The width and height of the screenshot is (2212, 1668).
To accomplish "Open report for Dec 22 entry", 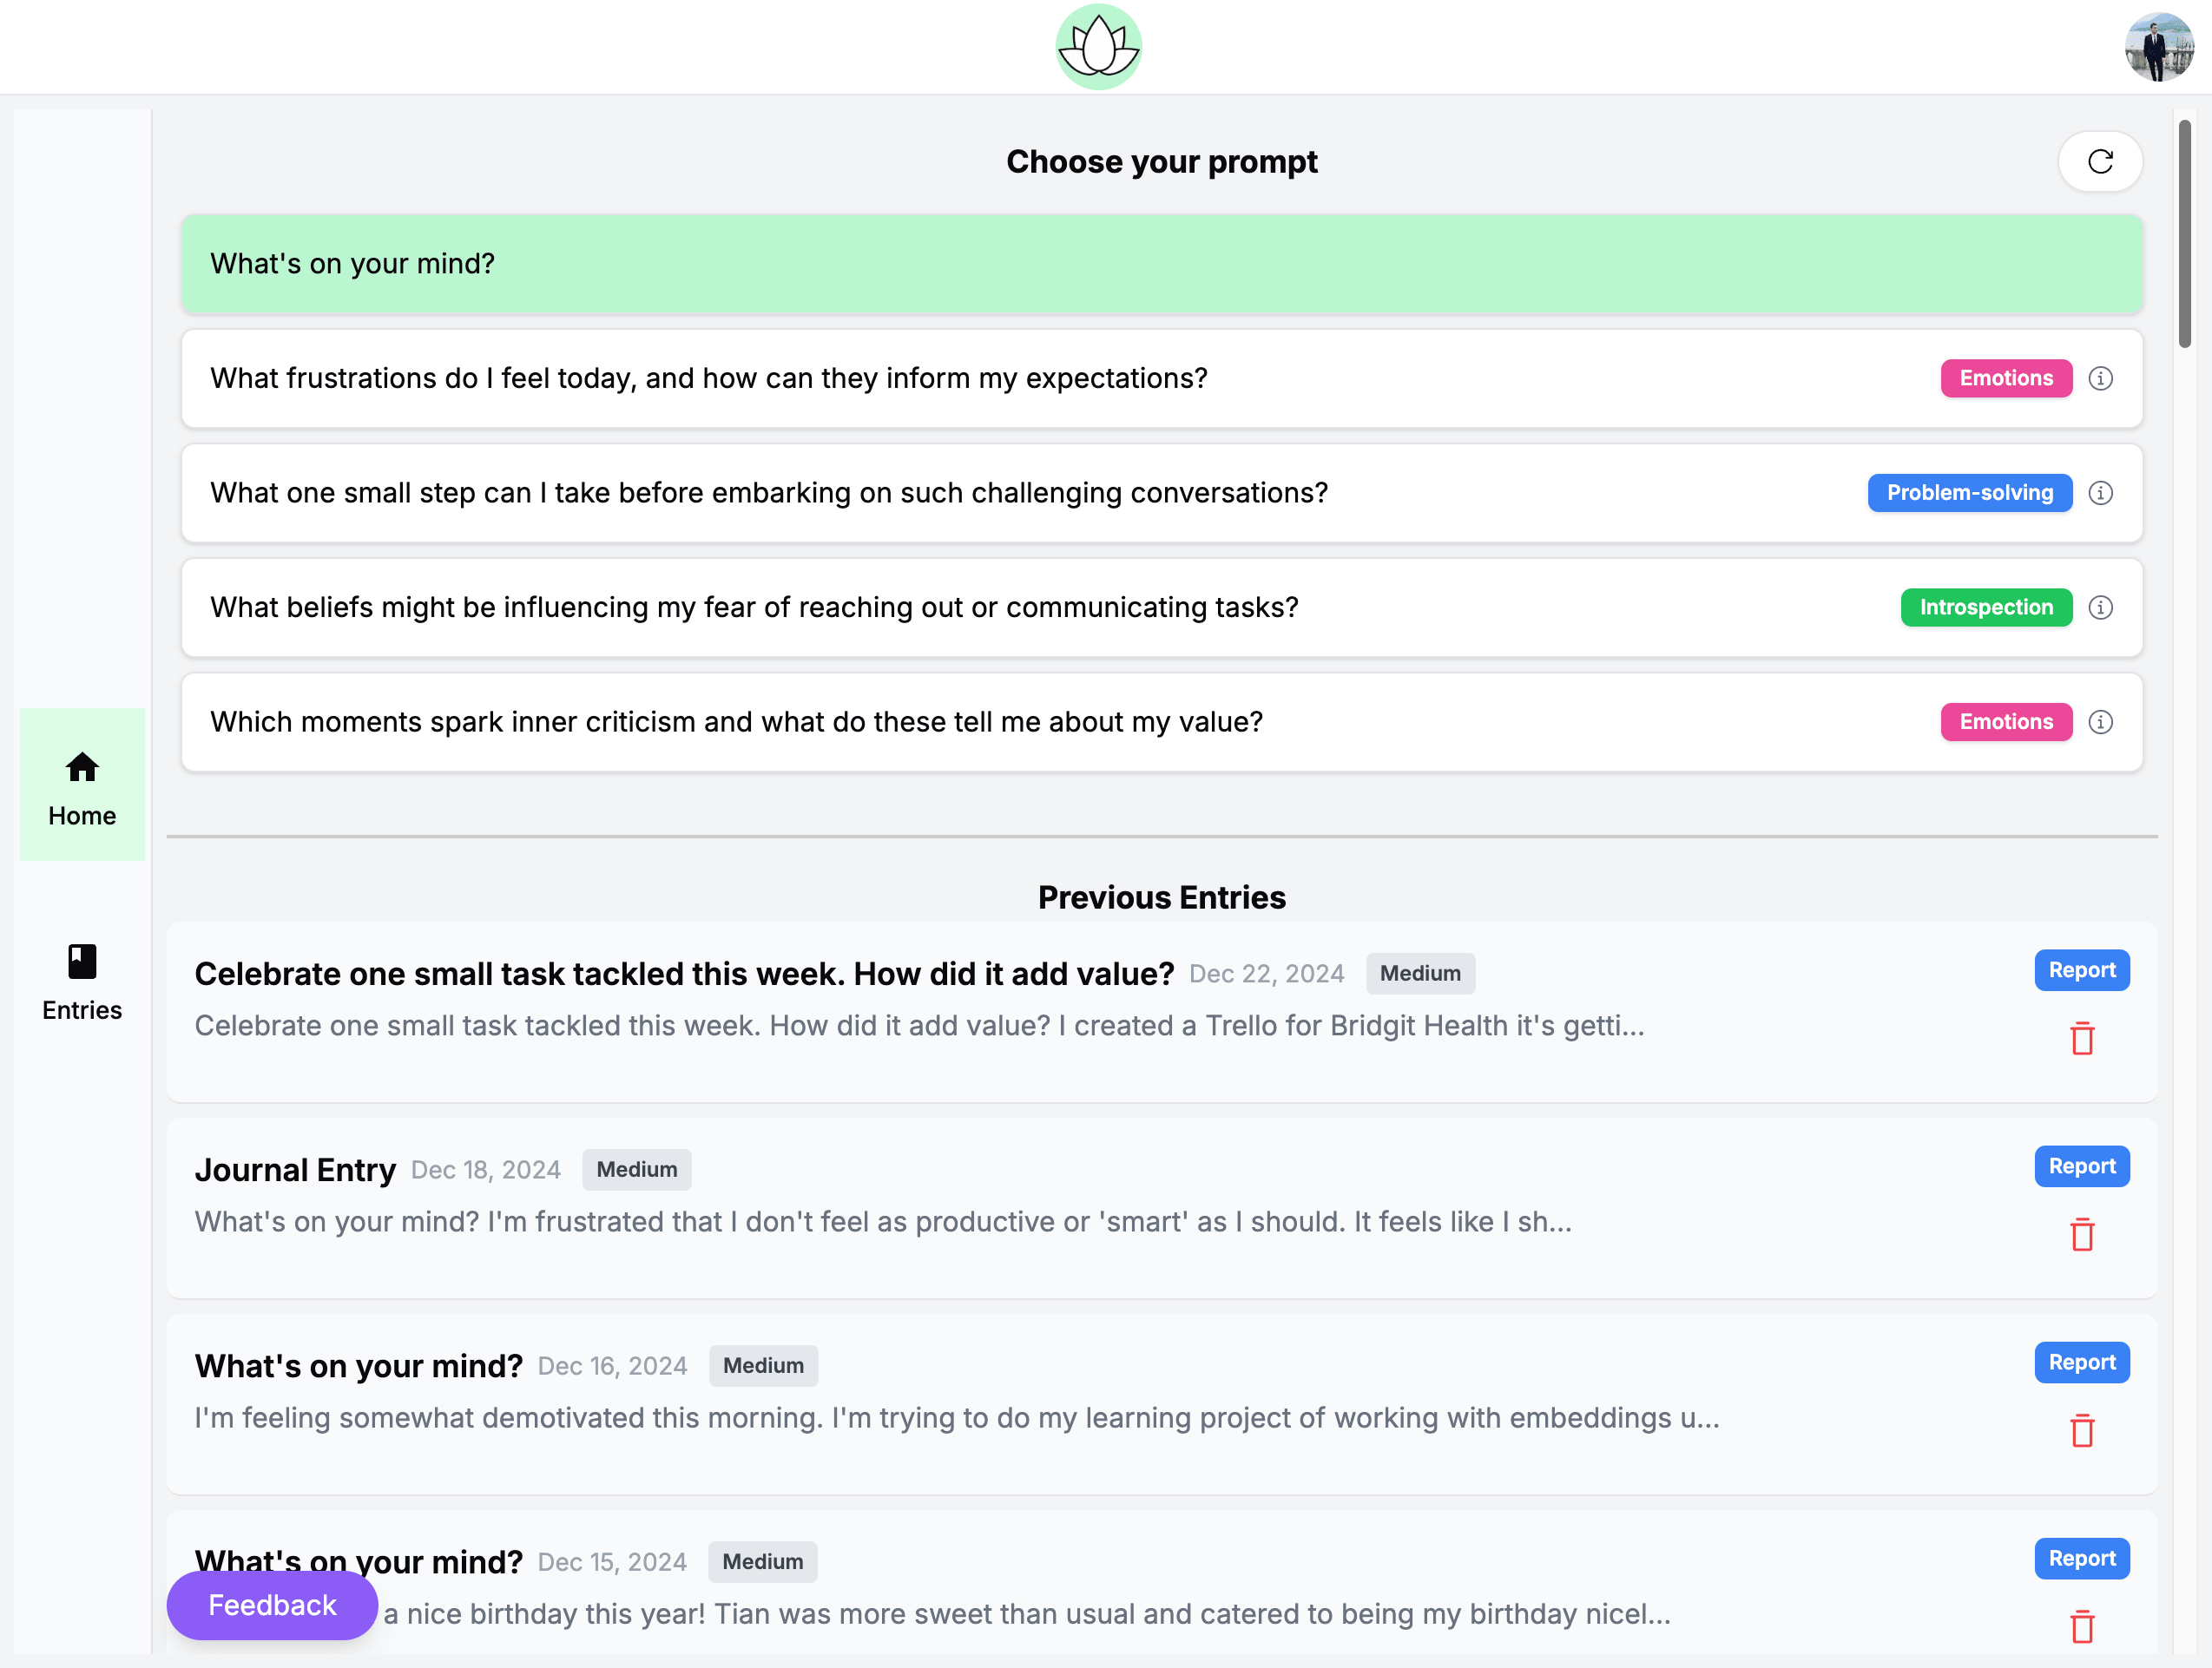I will [2082, 970].
